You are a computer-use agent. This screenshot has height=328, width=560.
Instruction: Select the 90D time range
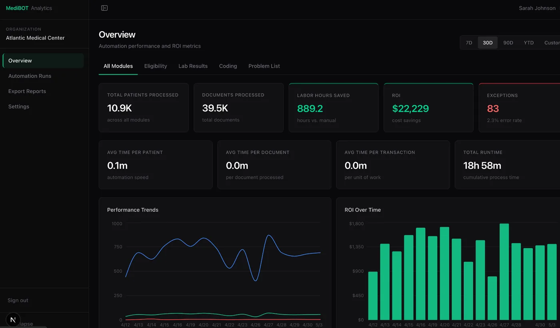(x=508, y=43)
